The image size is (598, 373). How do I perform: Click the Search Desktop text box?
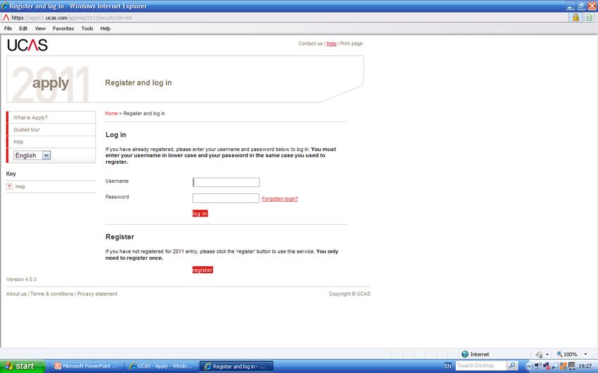[481, 366]
